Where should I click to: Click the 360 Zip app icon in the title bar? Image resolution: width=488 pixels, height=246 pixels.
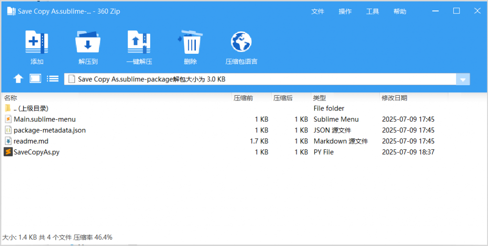tap(11, 11)
